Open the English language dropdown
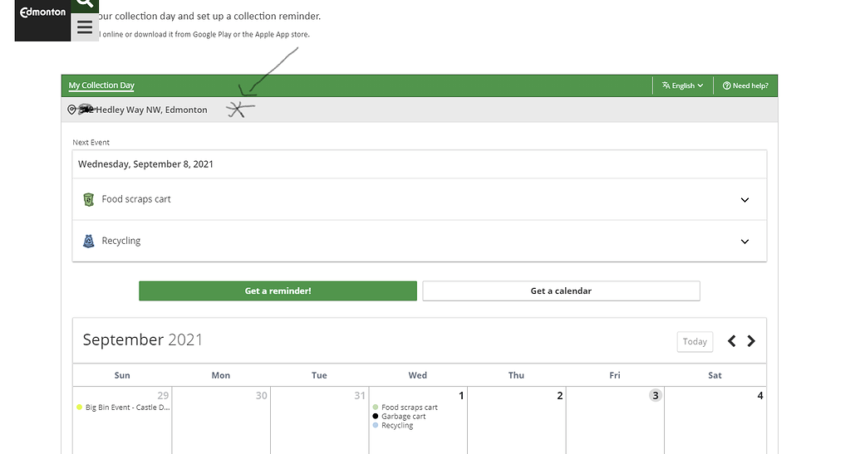 tap(682, 85)
